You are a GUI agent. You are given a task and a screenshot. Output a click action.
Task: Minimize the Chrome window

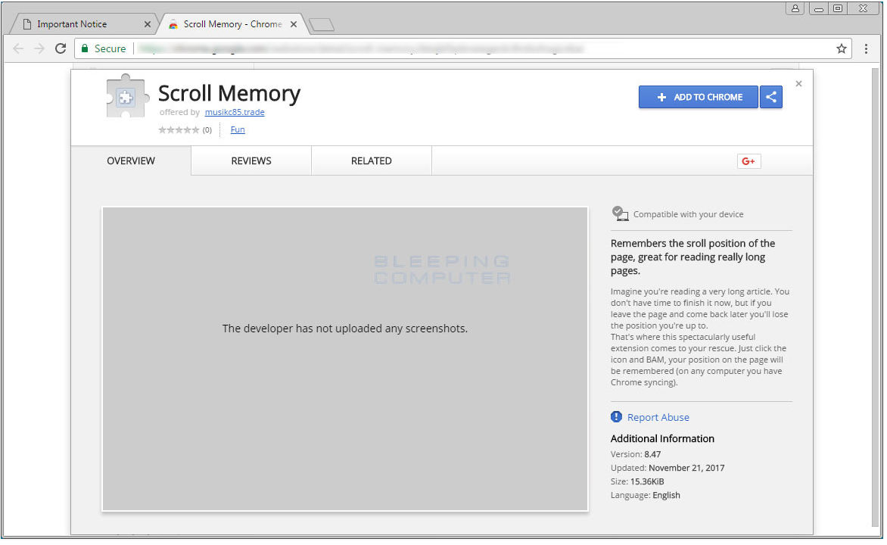(x=819, y=8)
